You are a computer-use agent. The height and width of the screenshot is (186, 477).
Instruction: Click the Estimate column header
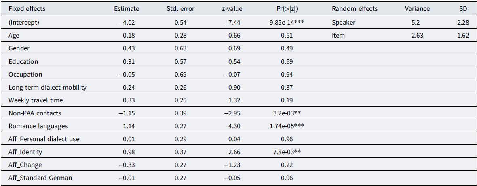click(127, 9)
